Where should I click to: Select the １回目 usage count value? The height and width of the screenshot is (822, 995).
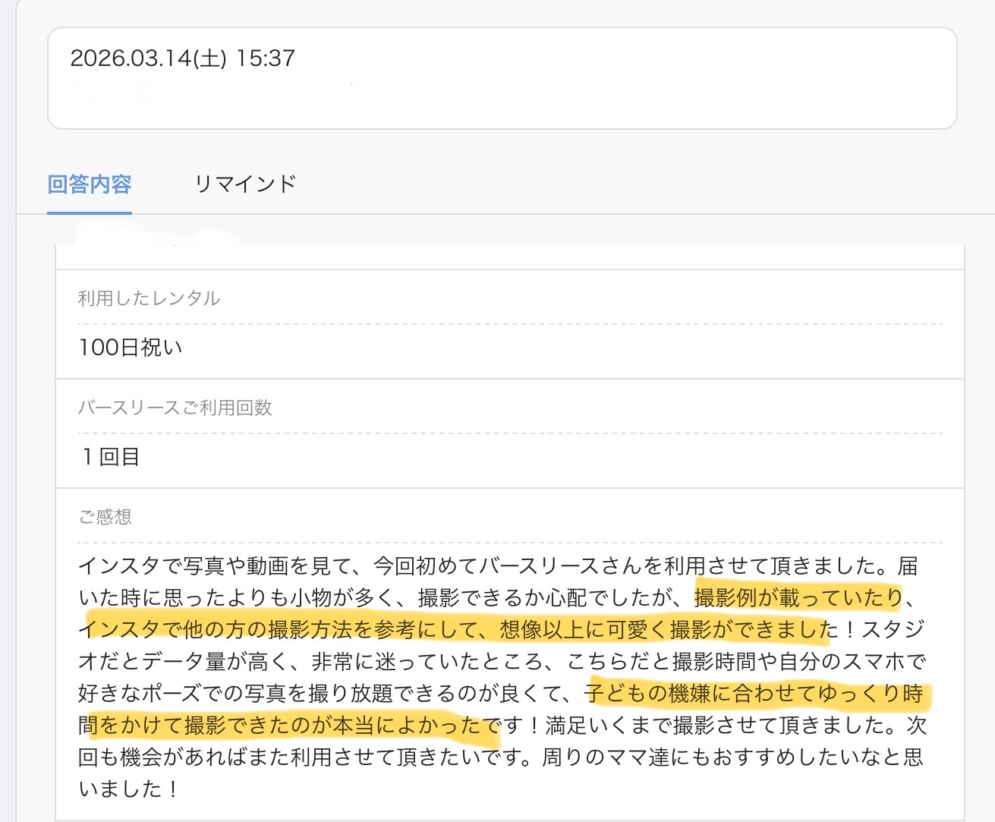tap(111, 457)
